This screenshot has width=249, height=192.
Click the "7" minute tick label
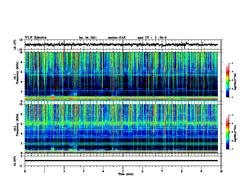pos(162,171)
